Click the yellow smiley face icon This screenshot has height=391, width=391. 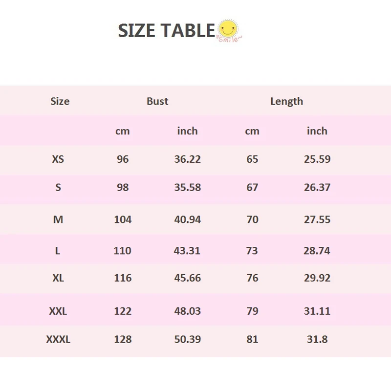227,29
